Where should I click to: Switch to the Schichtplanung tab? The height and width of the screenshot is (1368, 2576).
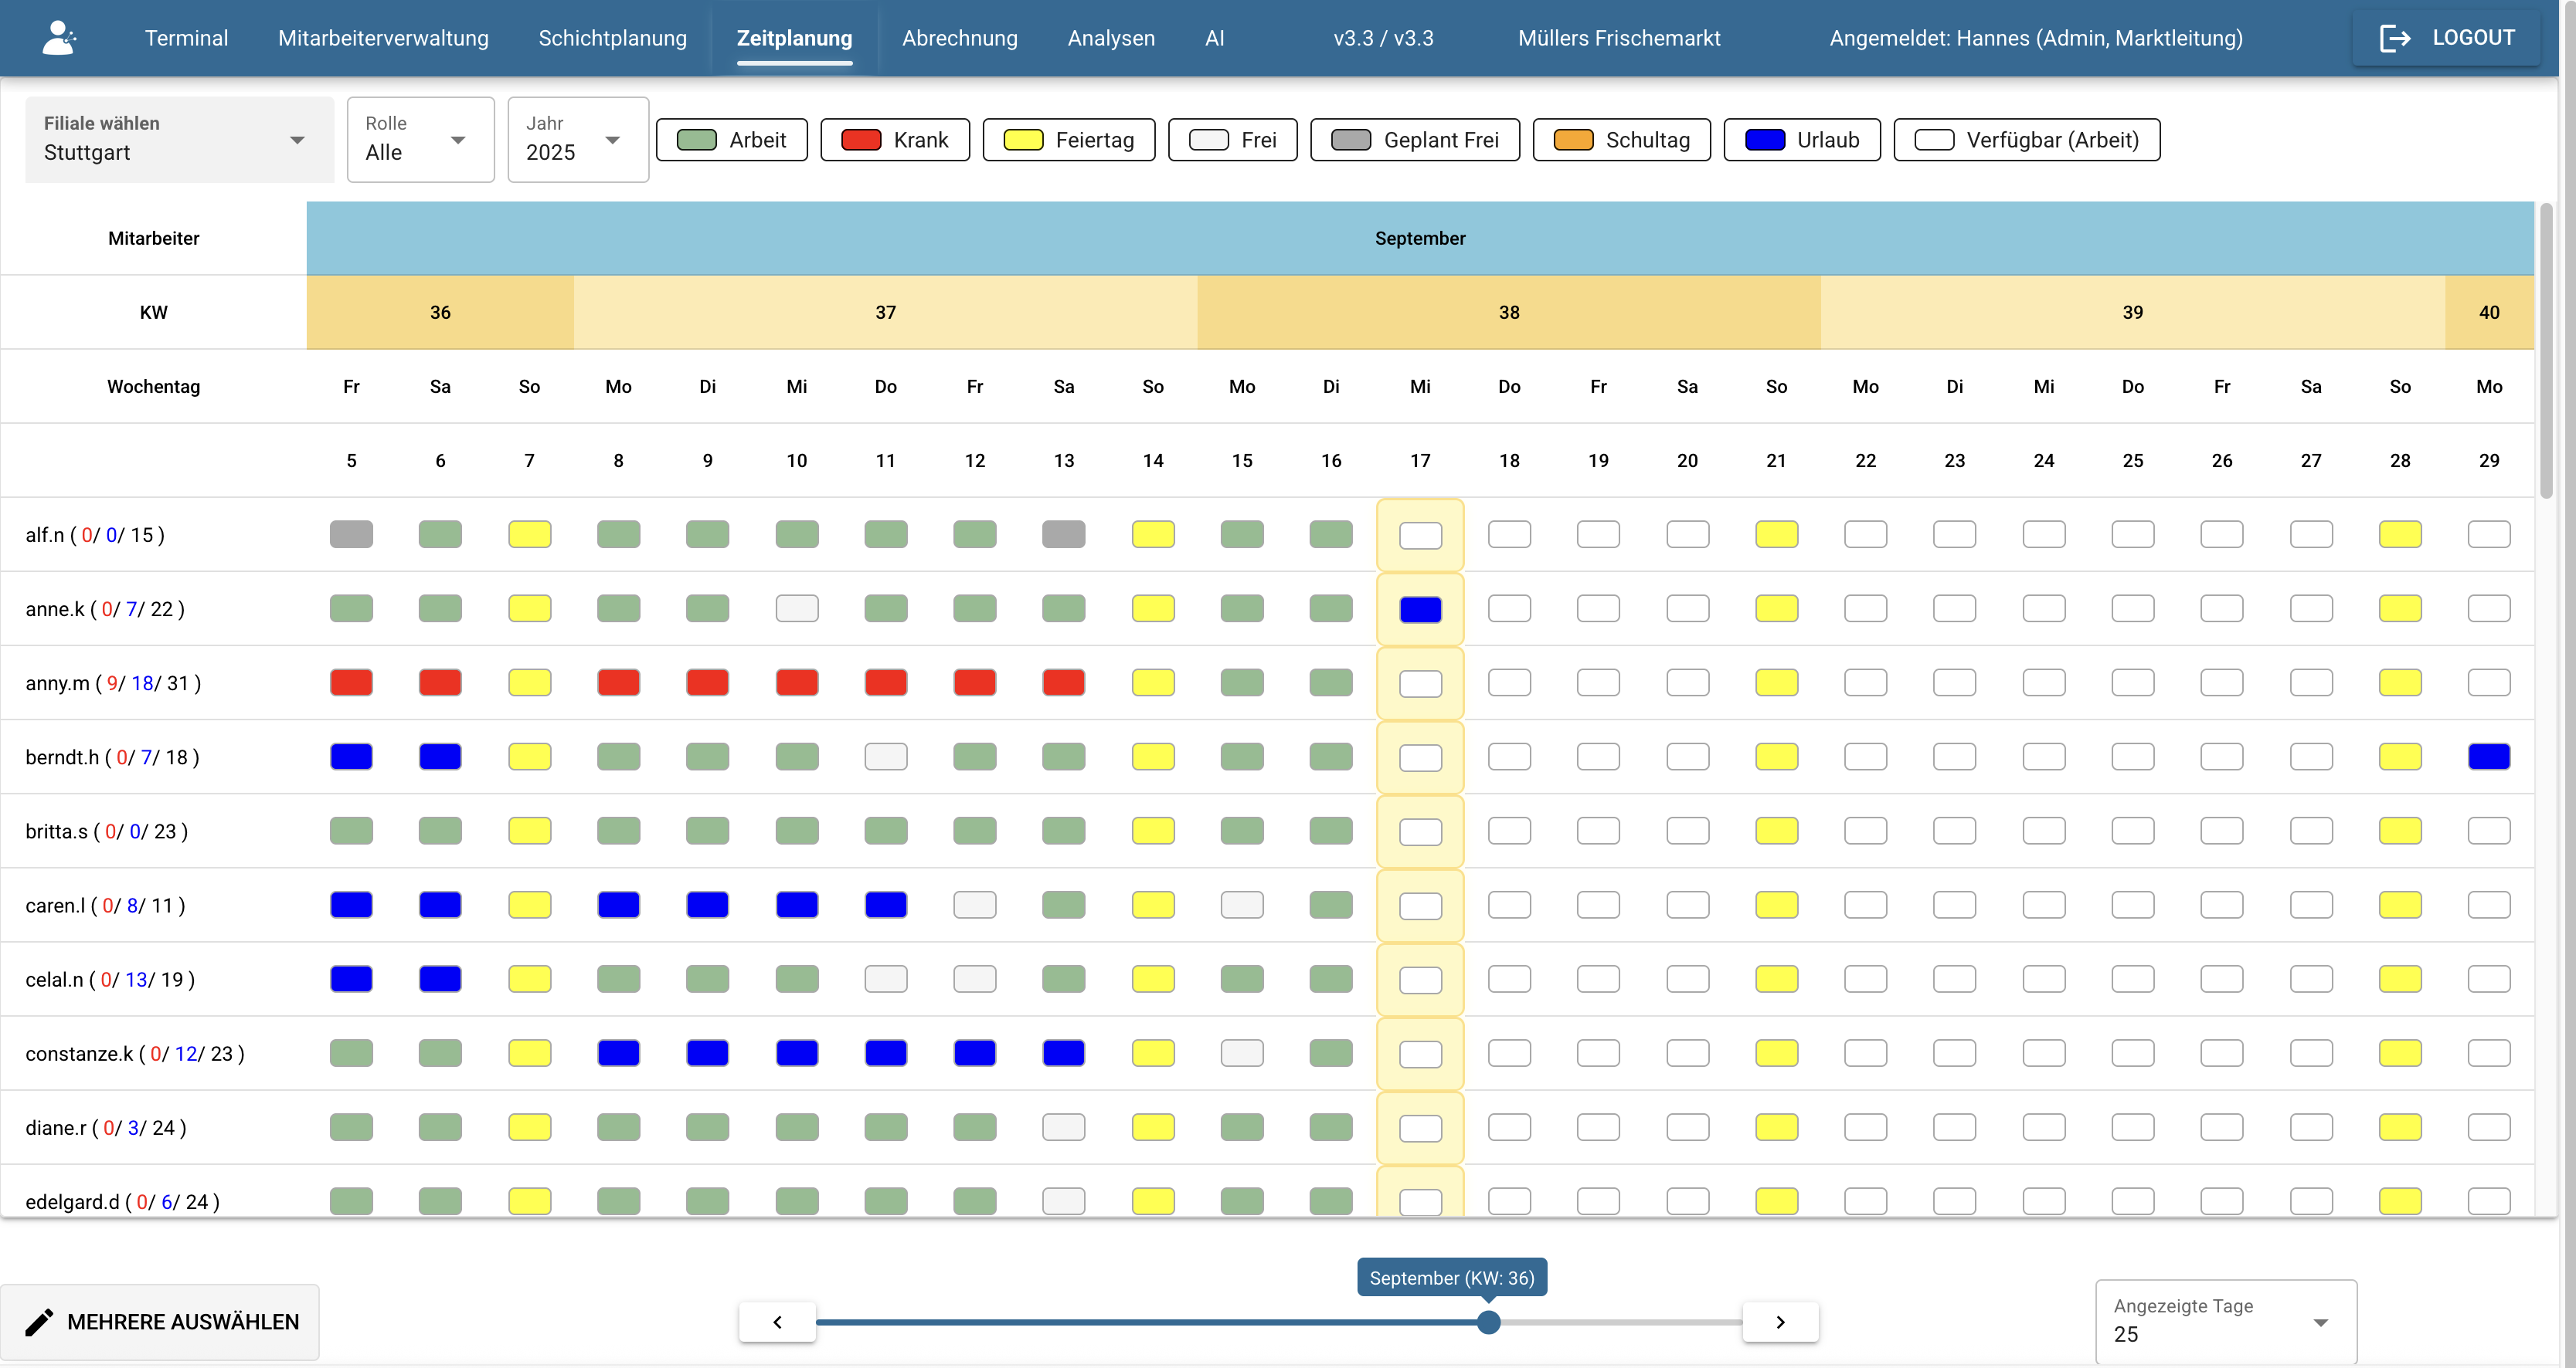(611, 38)
